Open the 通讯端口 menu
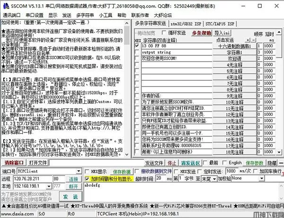Image resolution: width=284 pixels, height=218 pixels. 11,15
